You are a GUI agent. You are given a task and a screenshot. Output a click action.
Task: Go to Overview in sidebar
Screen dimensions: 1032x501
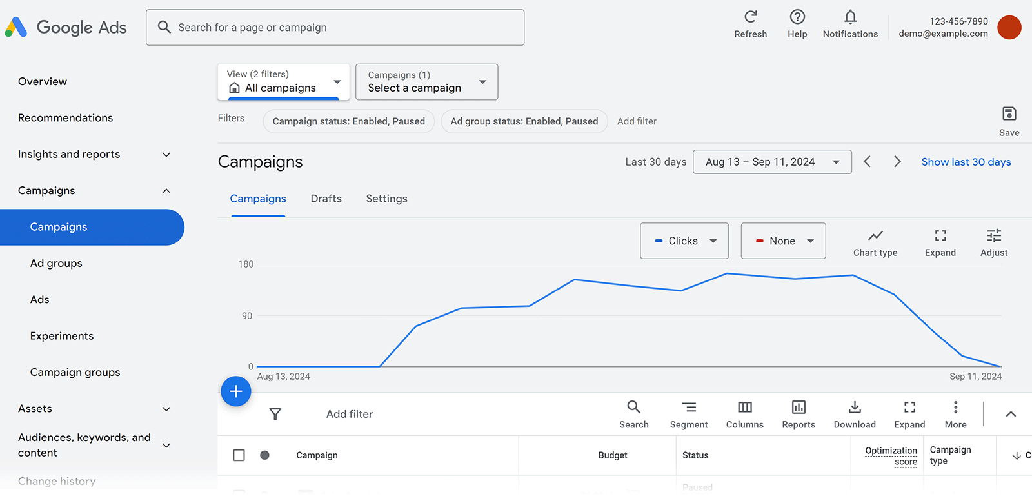[x=43, y=81]
